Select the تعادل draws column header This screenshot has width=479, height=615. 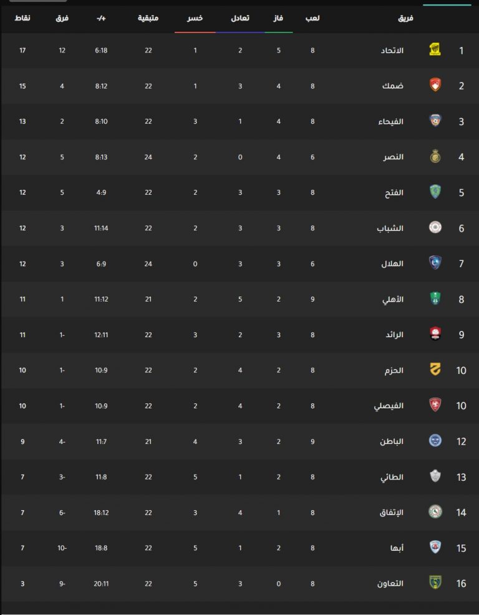pyautogui.click(x=240, y=18)
